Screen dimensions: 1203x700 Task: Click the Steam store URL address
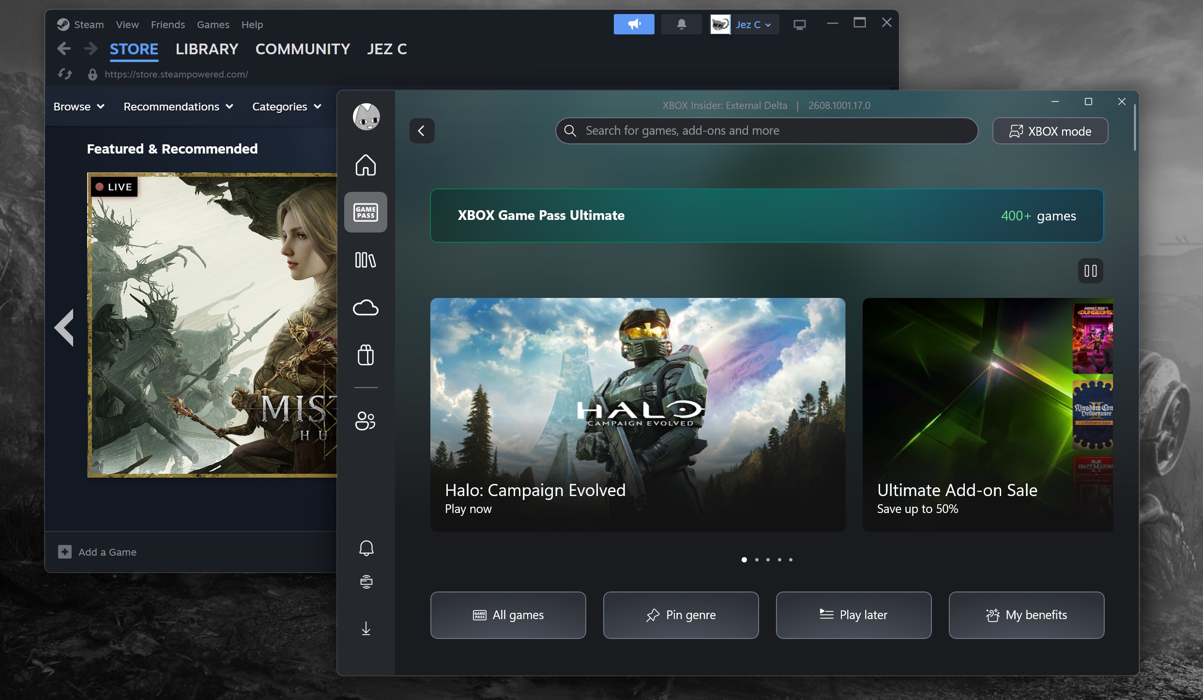pos(176,74)
